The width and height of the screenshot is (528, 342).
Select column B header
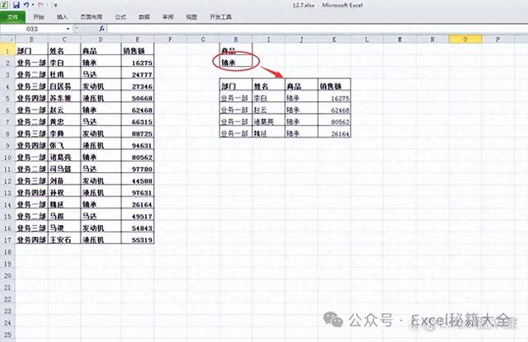coord(31,40)
